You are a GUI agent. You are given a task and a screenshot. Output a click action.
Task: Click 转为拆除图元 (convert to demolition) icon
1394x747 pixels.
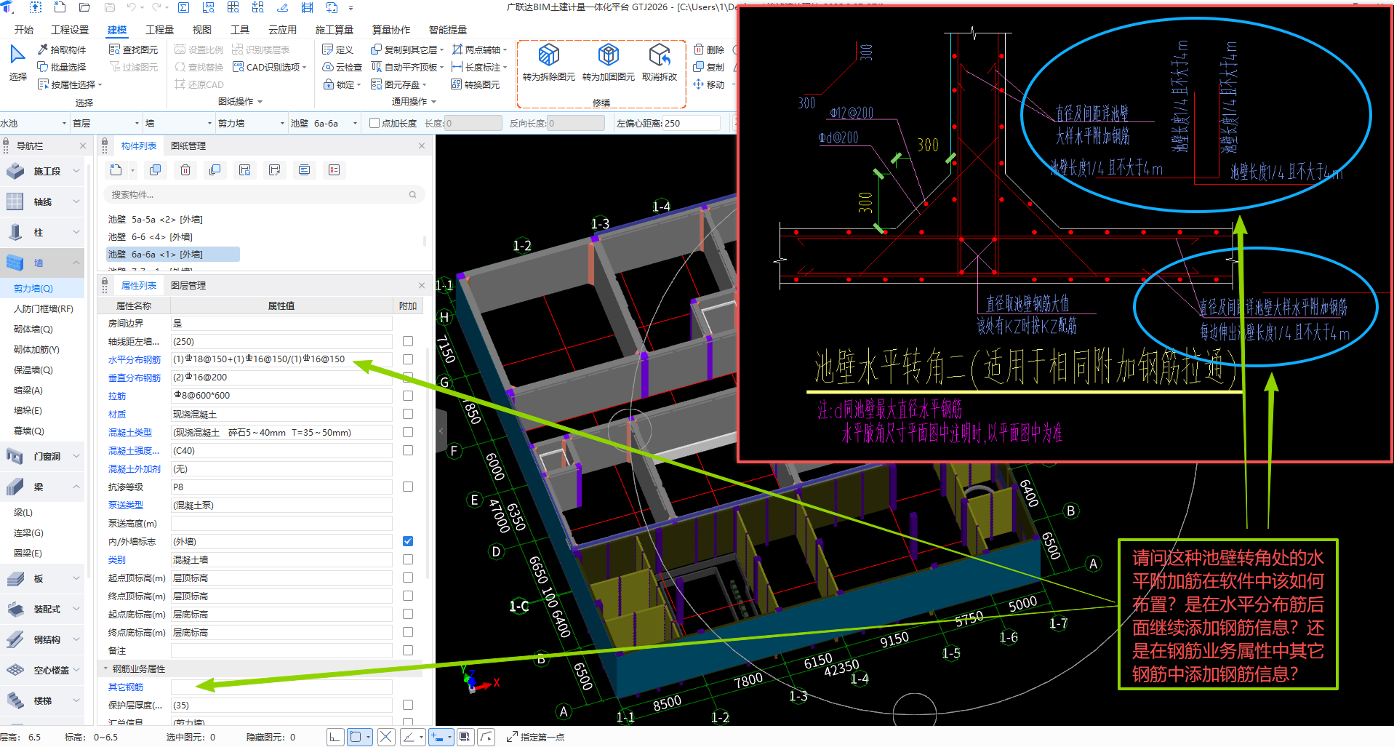[x=548, y=55]
